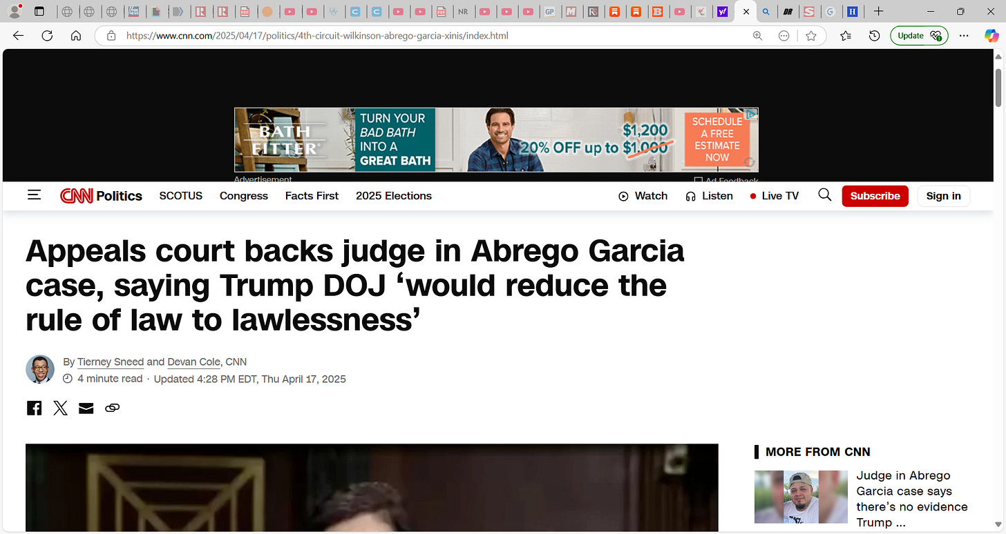Open the Watch video link
This screenshot has height=534, width=1006.
pyautogui.click(x=643, y=196)
